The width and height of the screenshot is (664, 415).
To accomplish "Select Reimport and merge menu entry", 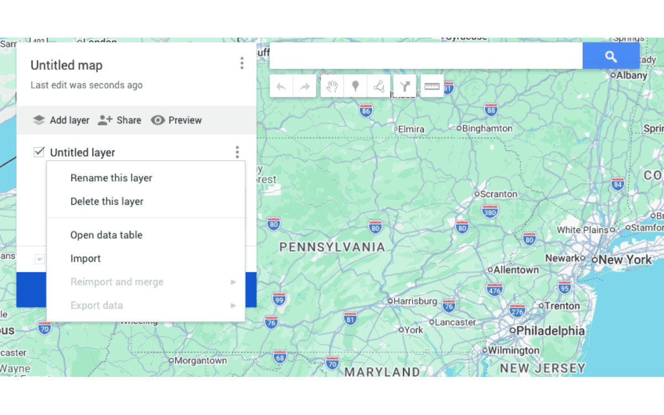I will coord(146,282).
